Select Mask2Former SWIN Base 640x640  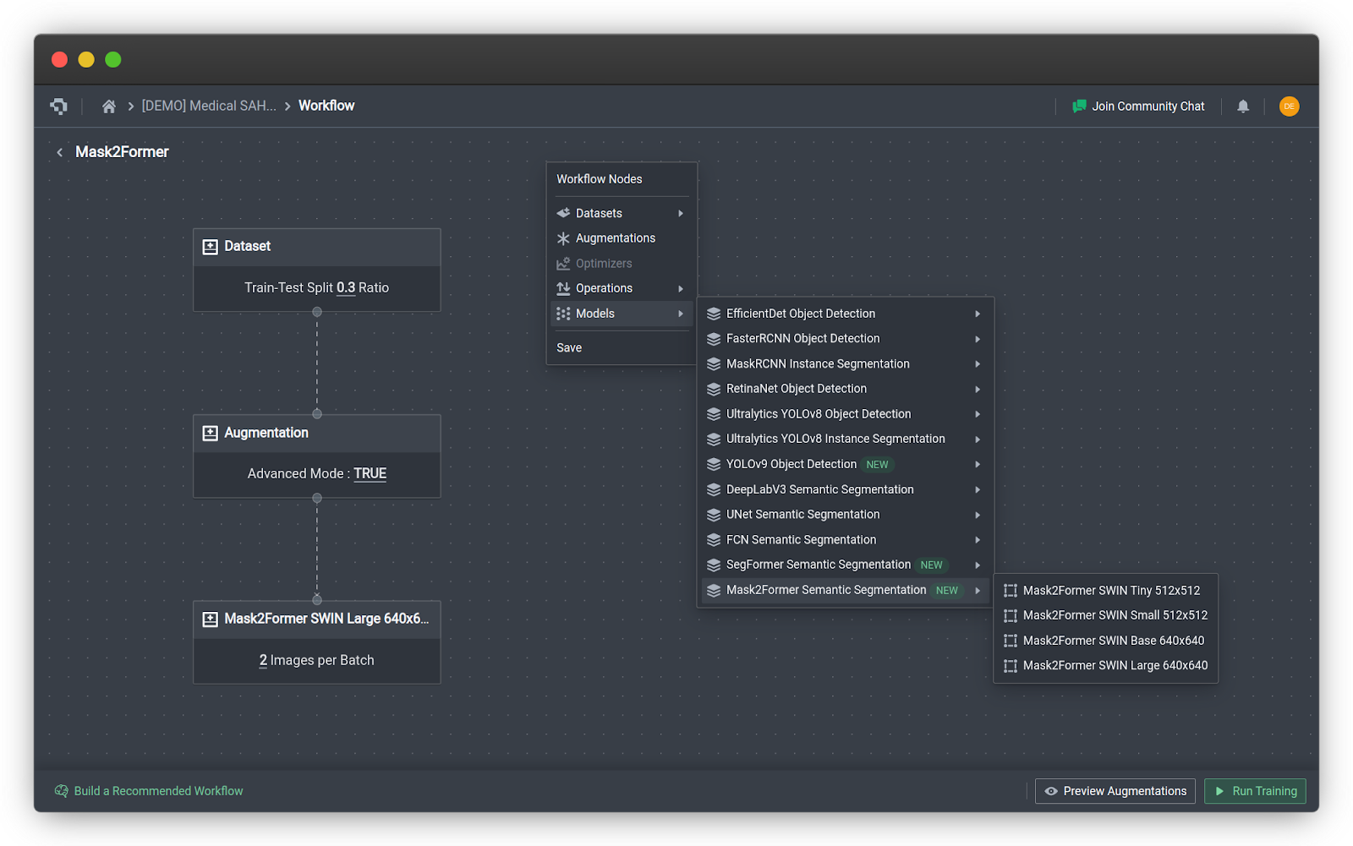pos(1113,641)
